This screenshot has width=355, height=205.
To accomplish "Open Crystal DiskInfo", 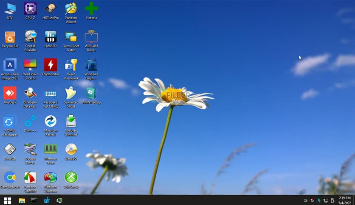I will pyautogui.click(x=30, y=41).
